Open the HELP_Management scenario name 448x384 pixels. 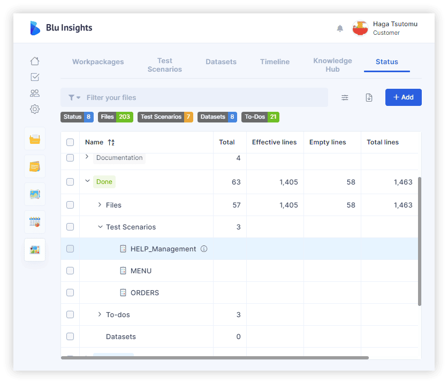[163, 249]
